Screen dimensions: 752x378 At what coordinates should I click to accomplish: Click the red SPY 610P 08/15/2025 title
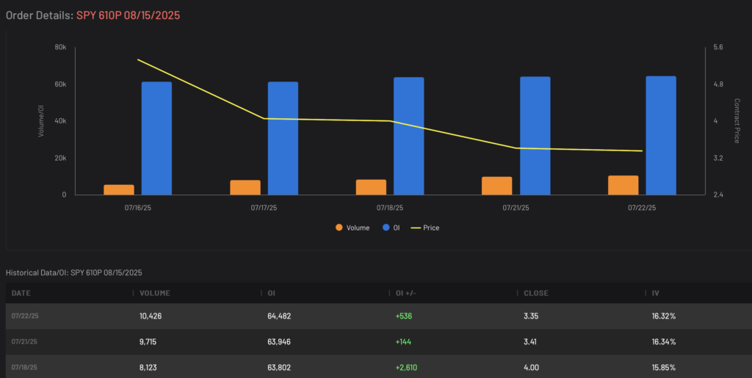pyautogui.click(x=128, y=15)
